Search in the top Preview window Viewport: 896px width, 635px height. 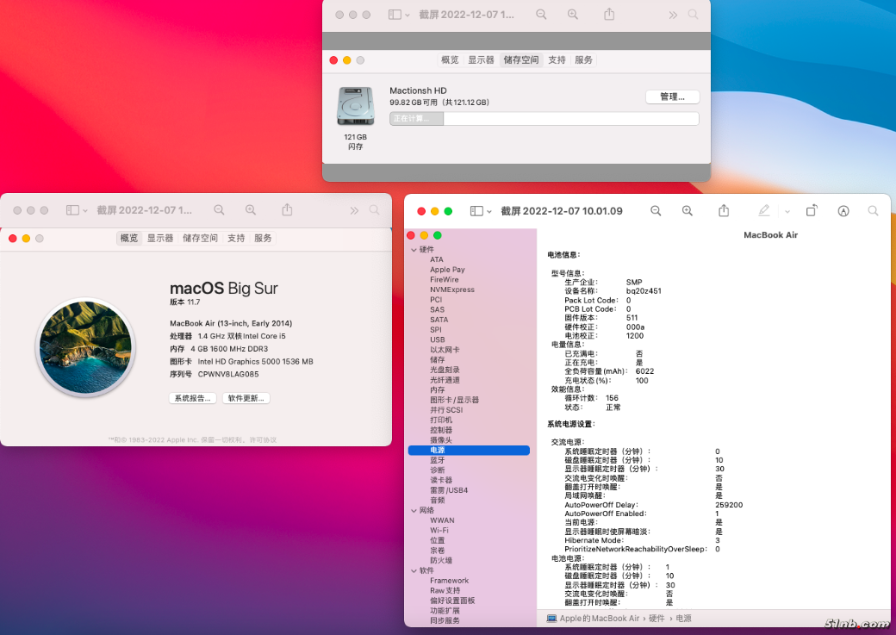694,15
